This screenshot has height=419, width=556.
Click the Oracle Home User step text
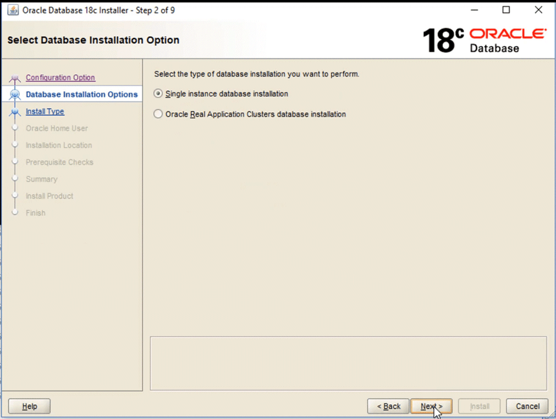(x=57, y=128)
